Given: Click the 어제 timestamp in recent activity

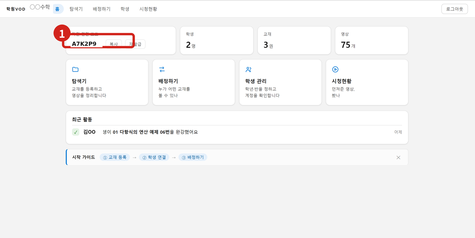Looking at the screenshot, I should pos(398,132).
